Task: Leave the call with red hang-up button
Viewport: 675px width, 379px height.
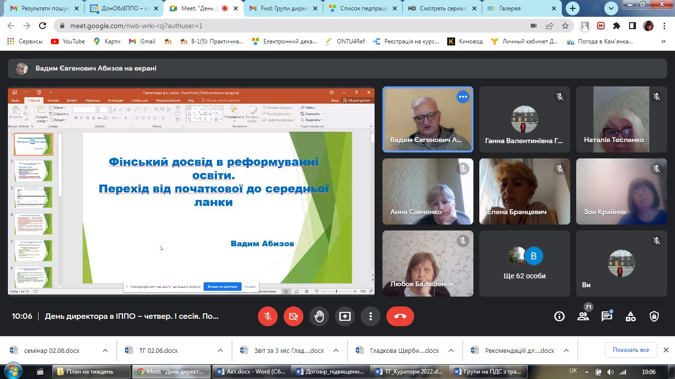Action: pos(400,316)
